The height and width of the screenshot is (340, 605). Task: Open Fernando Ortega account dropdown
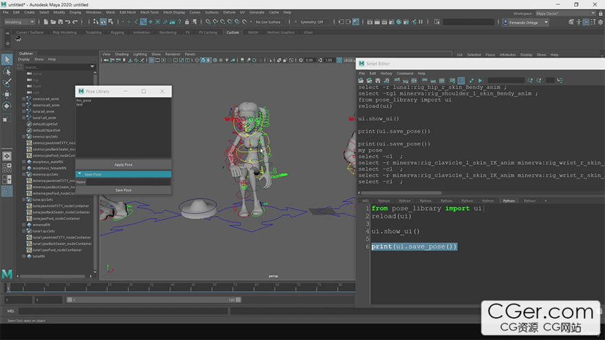pyautogui.click(x=525, y=23)
